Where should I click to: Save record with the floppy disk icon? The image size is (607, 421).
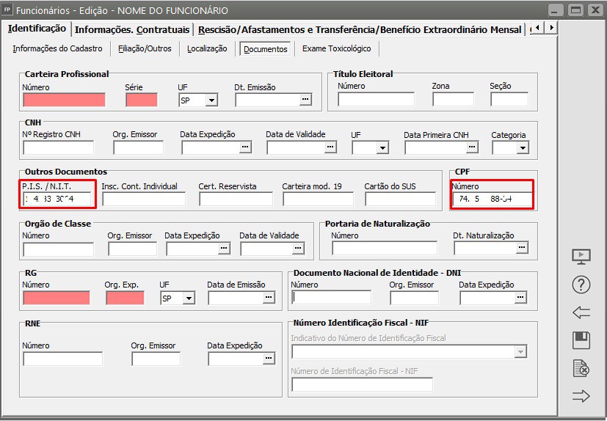581,340
